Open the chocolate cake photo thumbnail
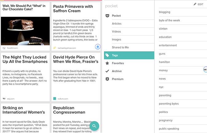Image resolution: width=207 pixels, height=133 pixels. (x=26, y=31)
